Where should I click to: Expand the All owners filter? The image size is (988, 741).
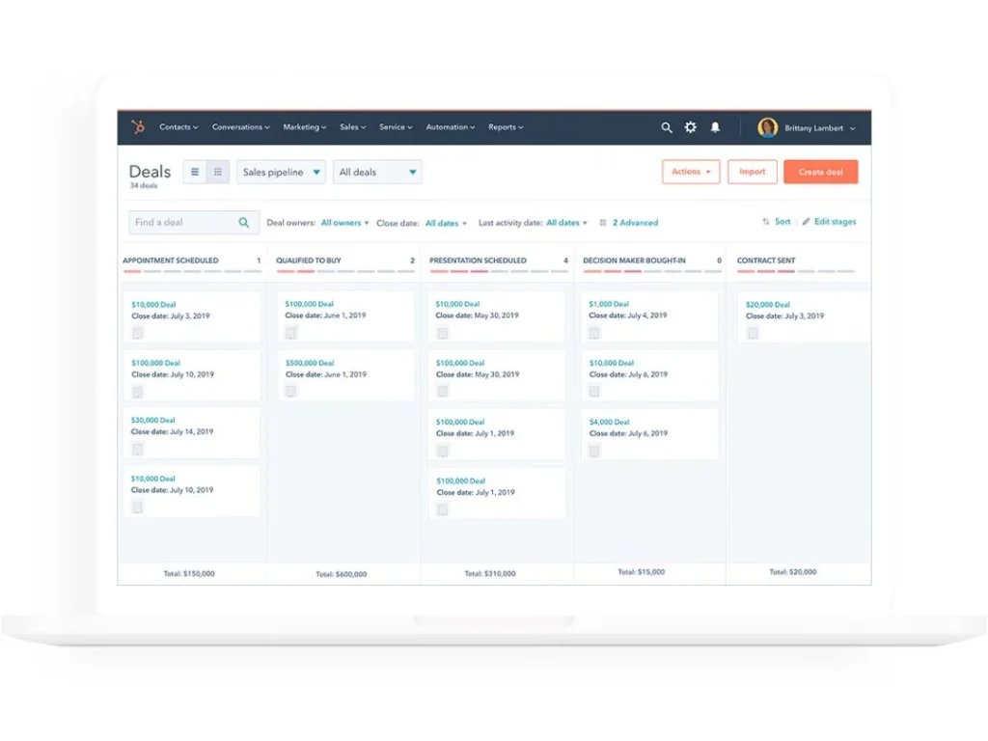click(342, 222)
